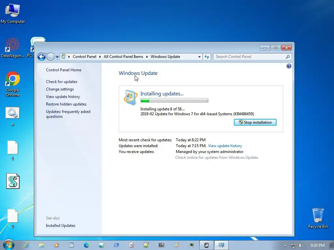Click the KB4486459 update name text
334x250 pixels.
pyautogui.click(x=197, y=114)
